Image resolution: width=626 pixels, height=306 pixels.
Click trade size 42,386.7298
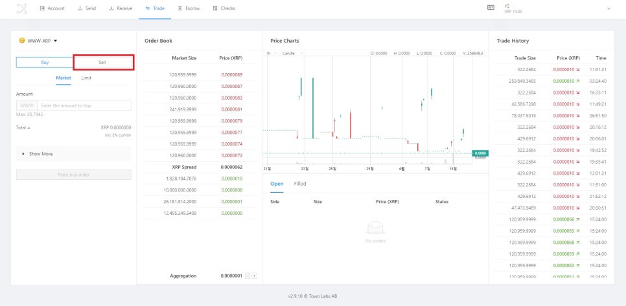coord(524,104)
